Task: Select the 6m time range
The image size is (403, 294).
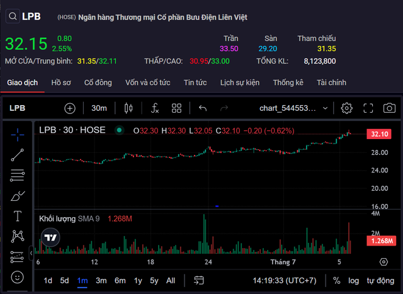Action: [x=120, y=280]
